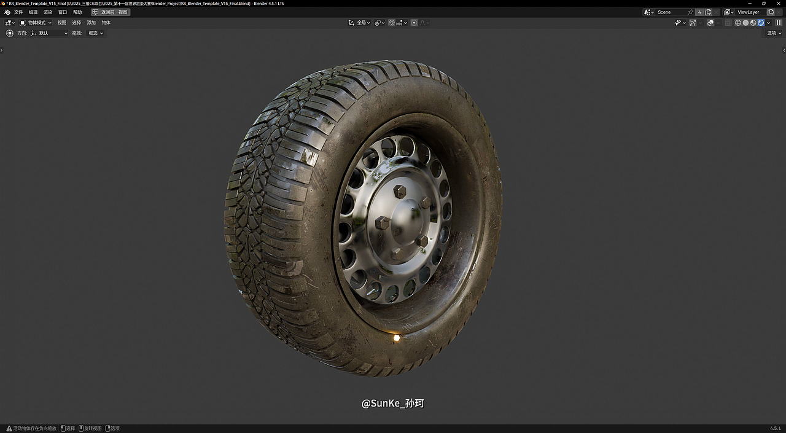Click the 返回前一视图 back-to-previous button
The height and width of the screenshot is (433, 786).
click(x=111, y=12)
